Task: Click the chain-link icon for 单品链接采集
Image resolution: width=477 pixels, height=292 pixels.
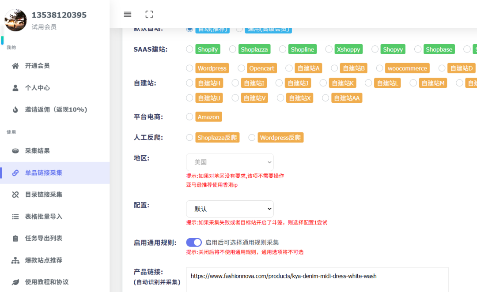Action: point(15,172)
